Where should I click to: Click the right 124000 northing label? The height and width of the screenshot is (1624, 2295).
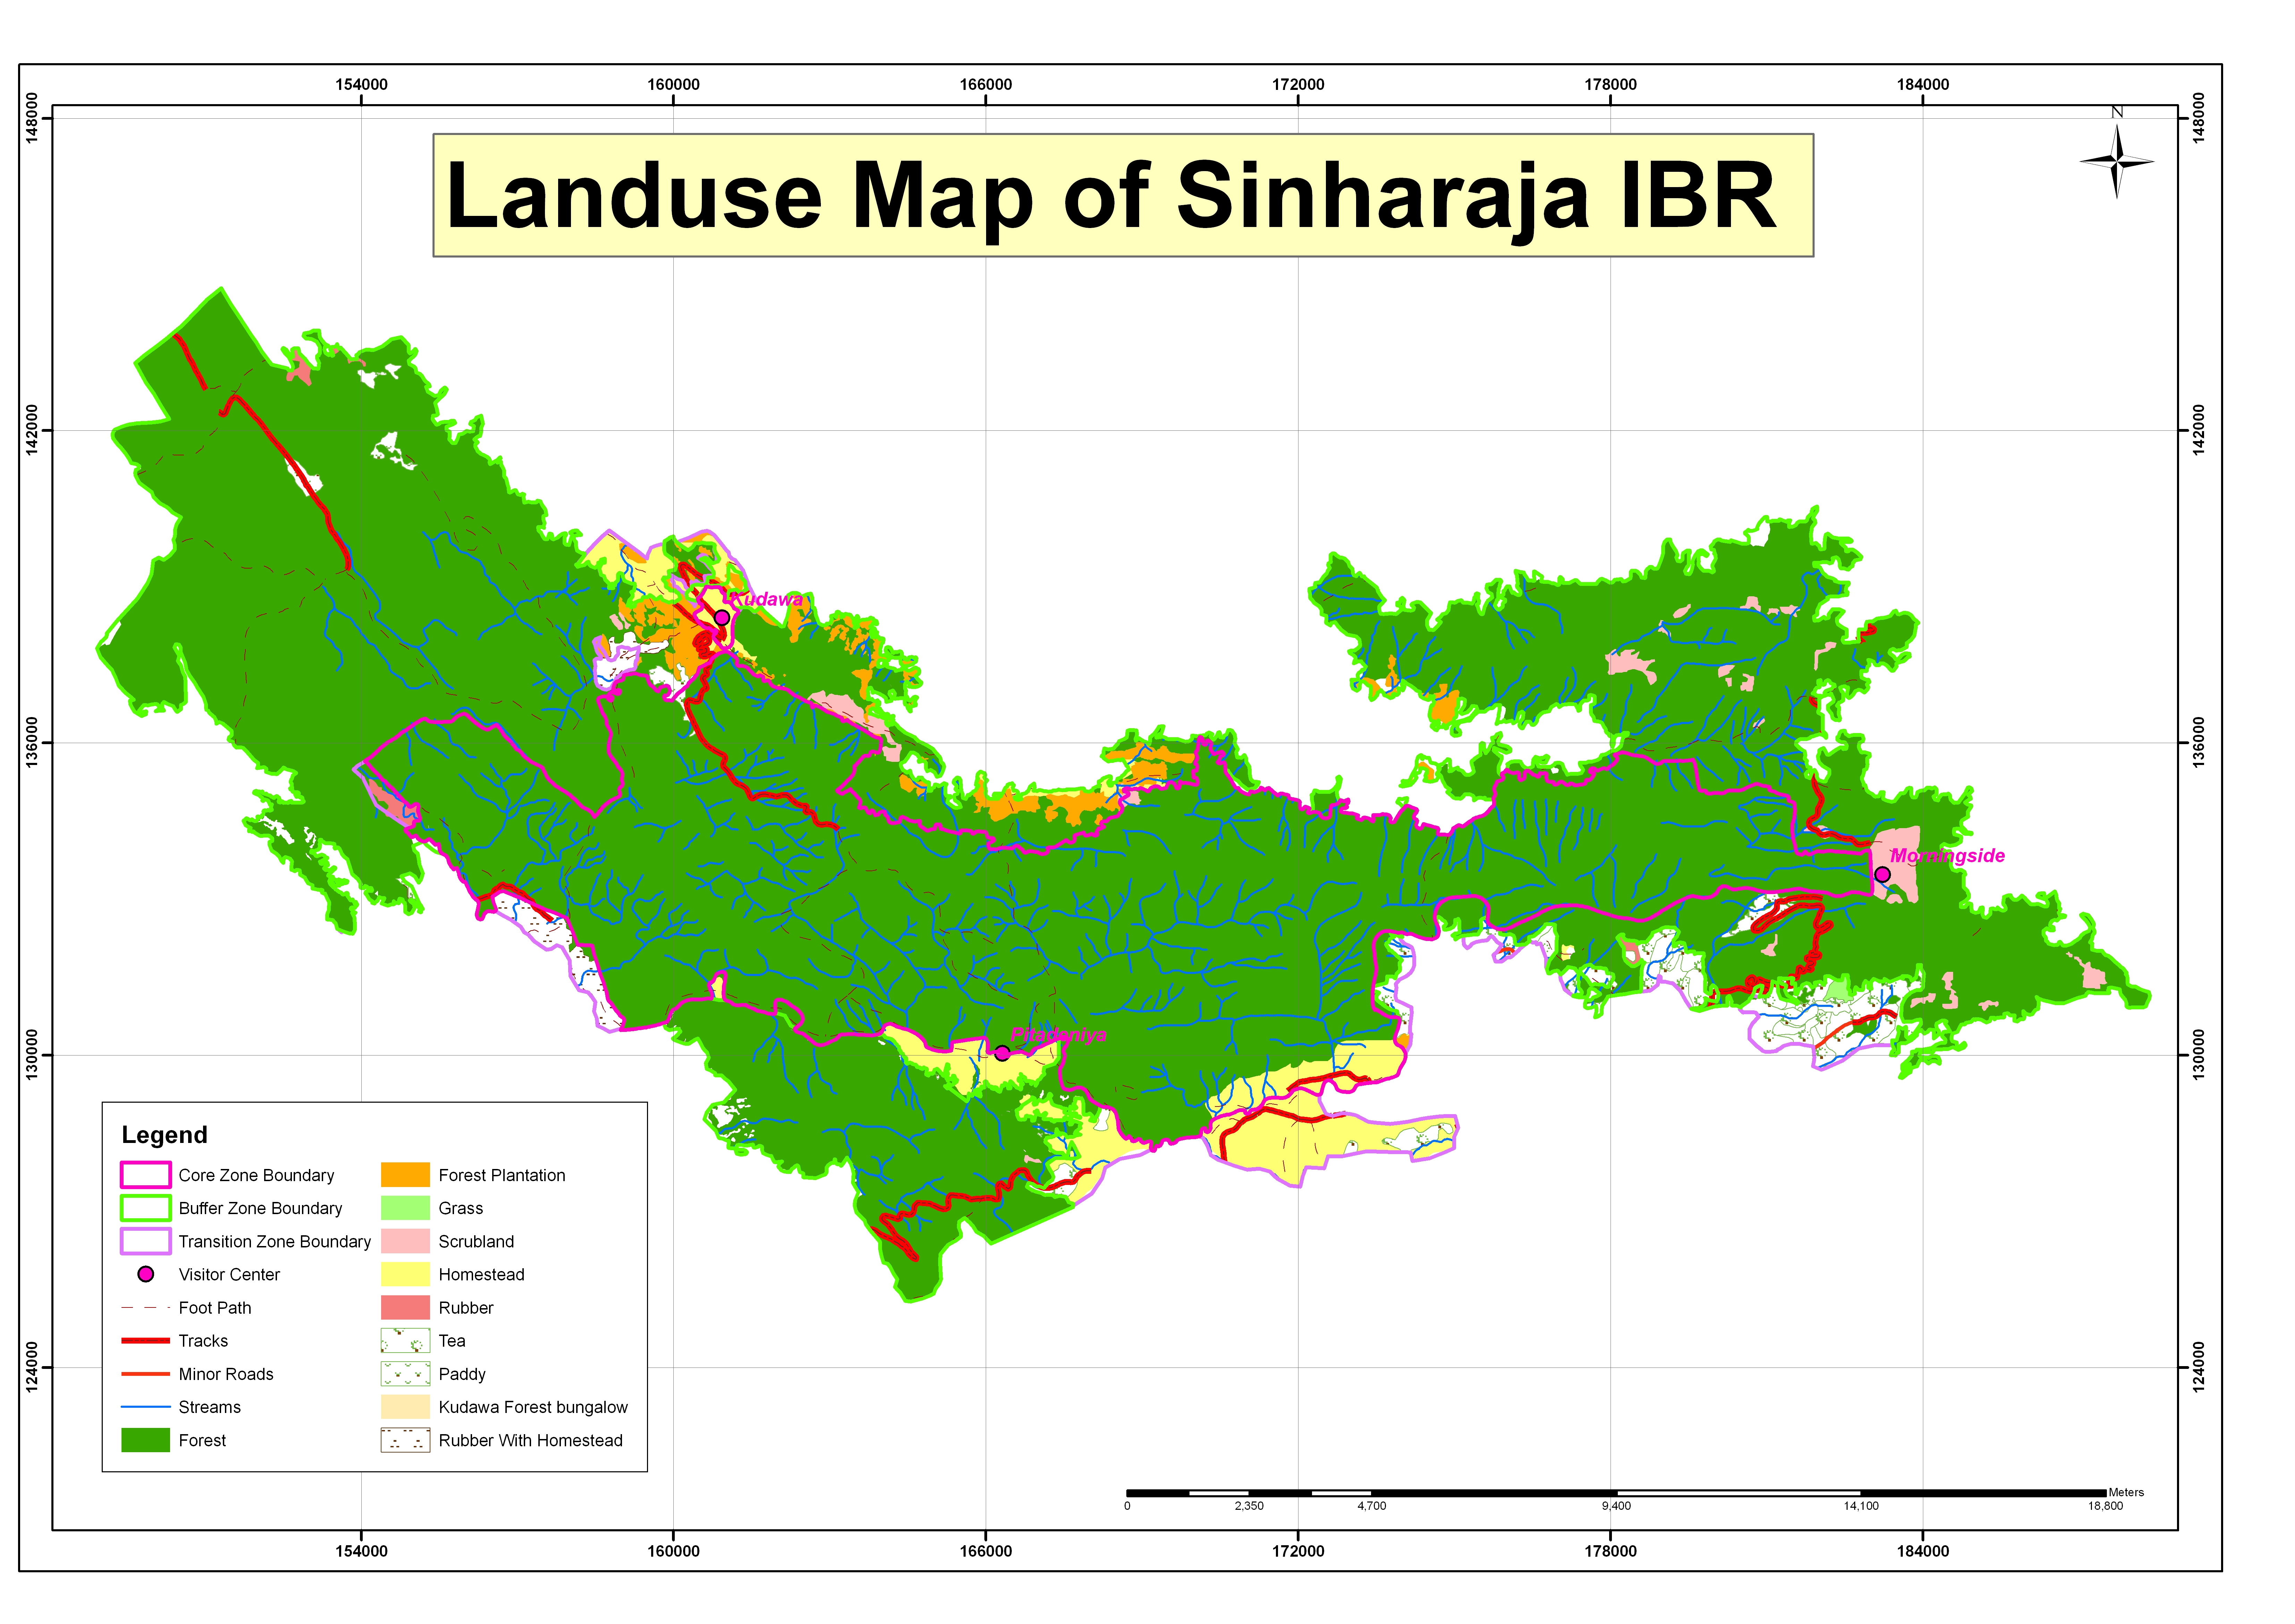coord(2198,1368)
